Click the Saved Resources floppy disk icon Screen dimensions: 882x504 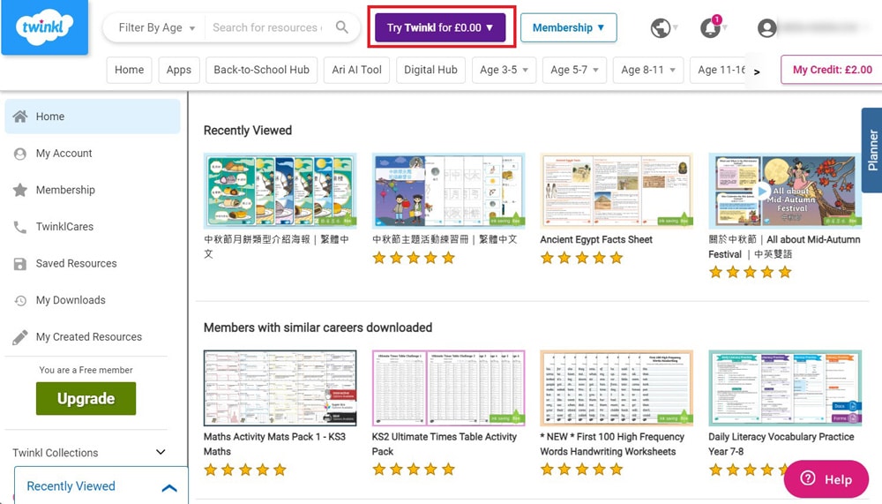pos(20,264)
